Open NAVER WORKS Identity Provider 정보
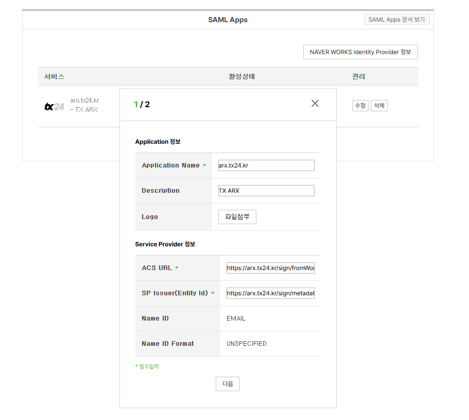Screen dimensions: 469x420 click(x=360, y=52)
